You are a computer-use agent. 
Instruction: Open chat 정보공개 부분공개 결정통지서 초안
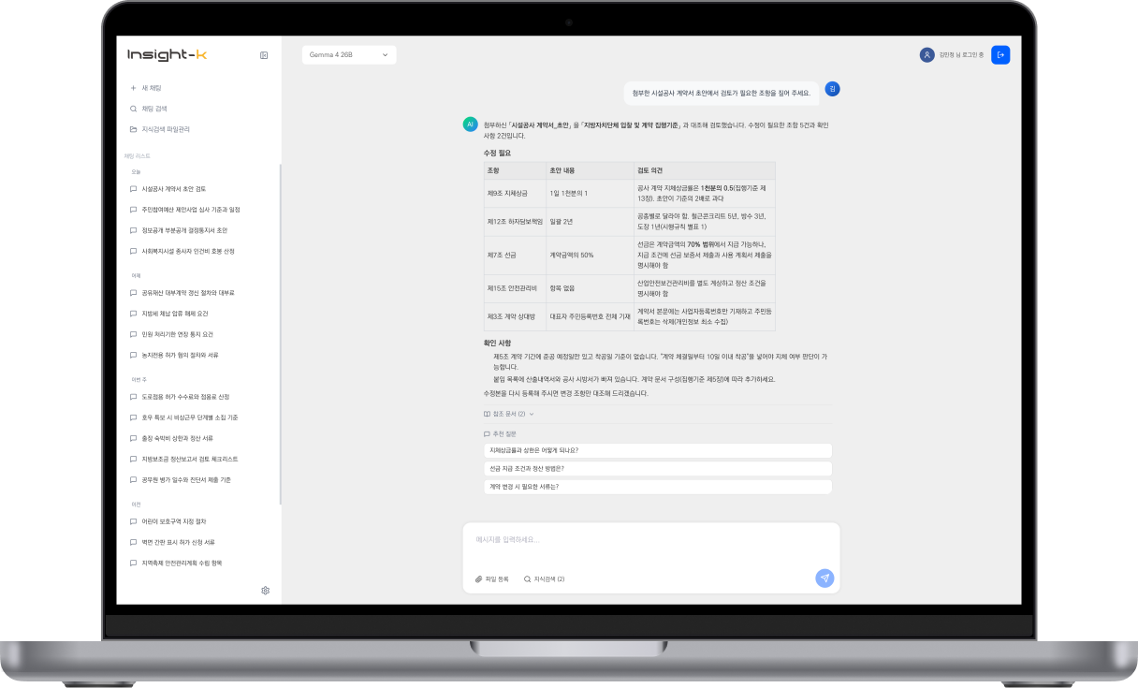184,230
